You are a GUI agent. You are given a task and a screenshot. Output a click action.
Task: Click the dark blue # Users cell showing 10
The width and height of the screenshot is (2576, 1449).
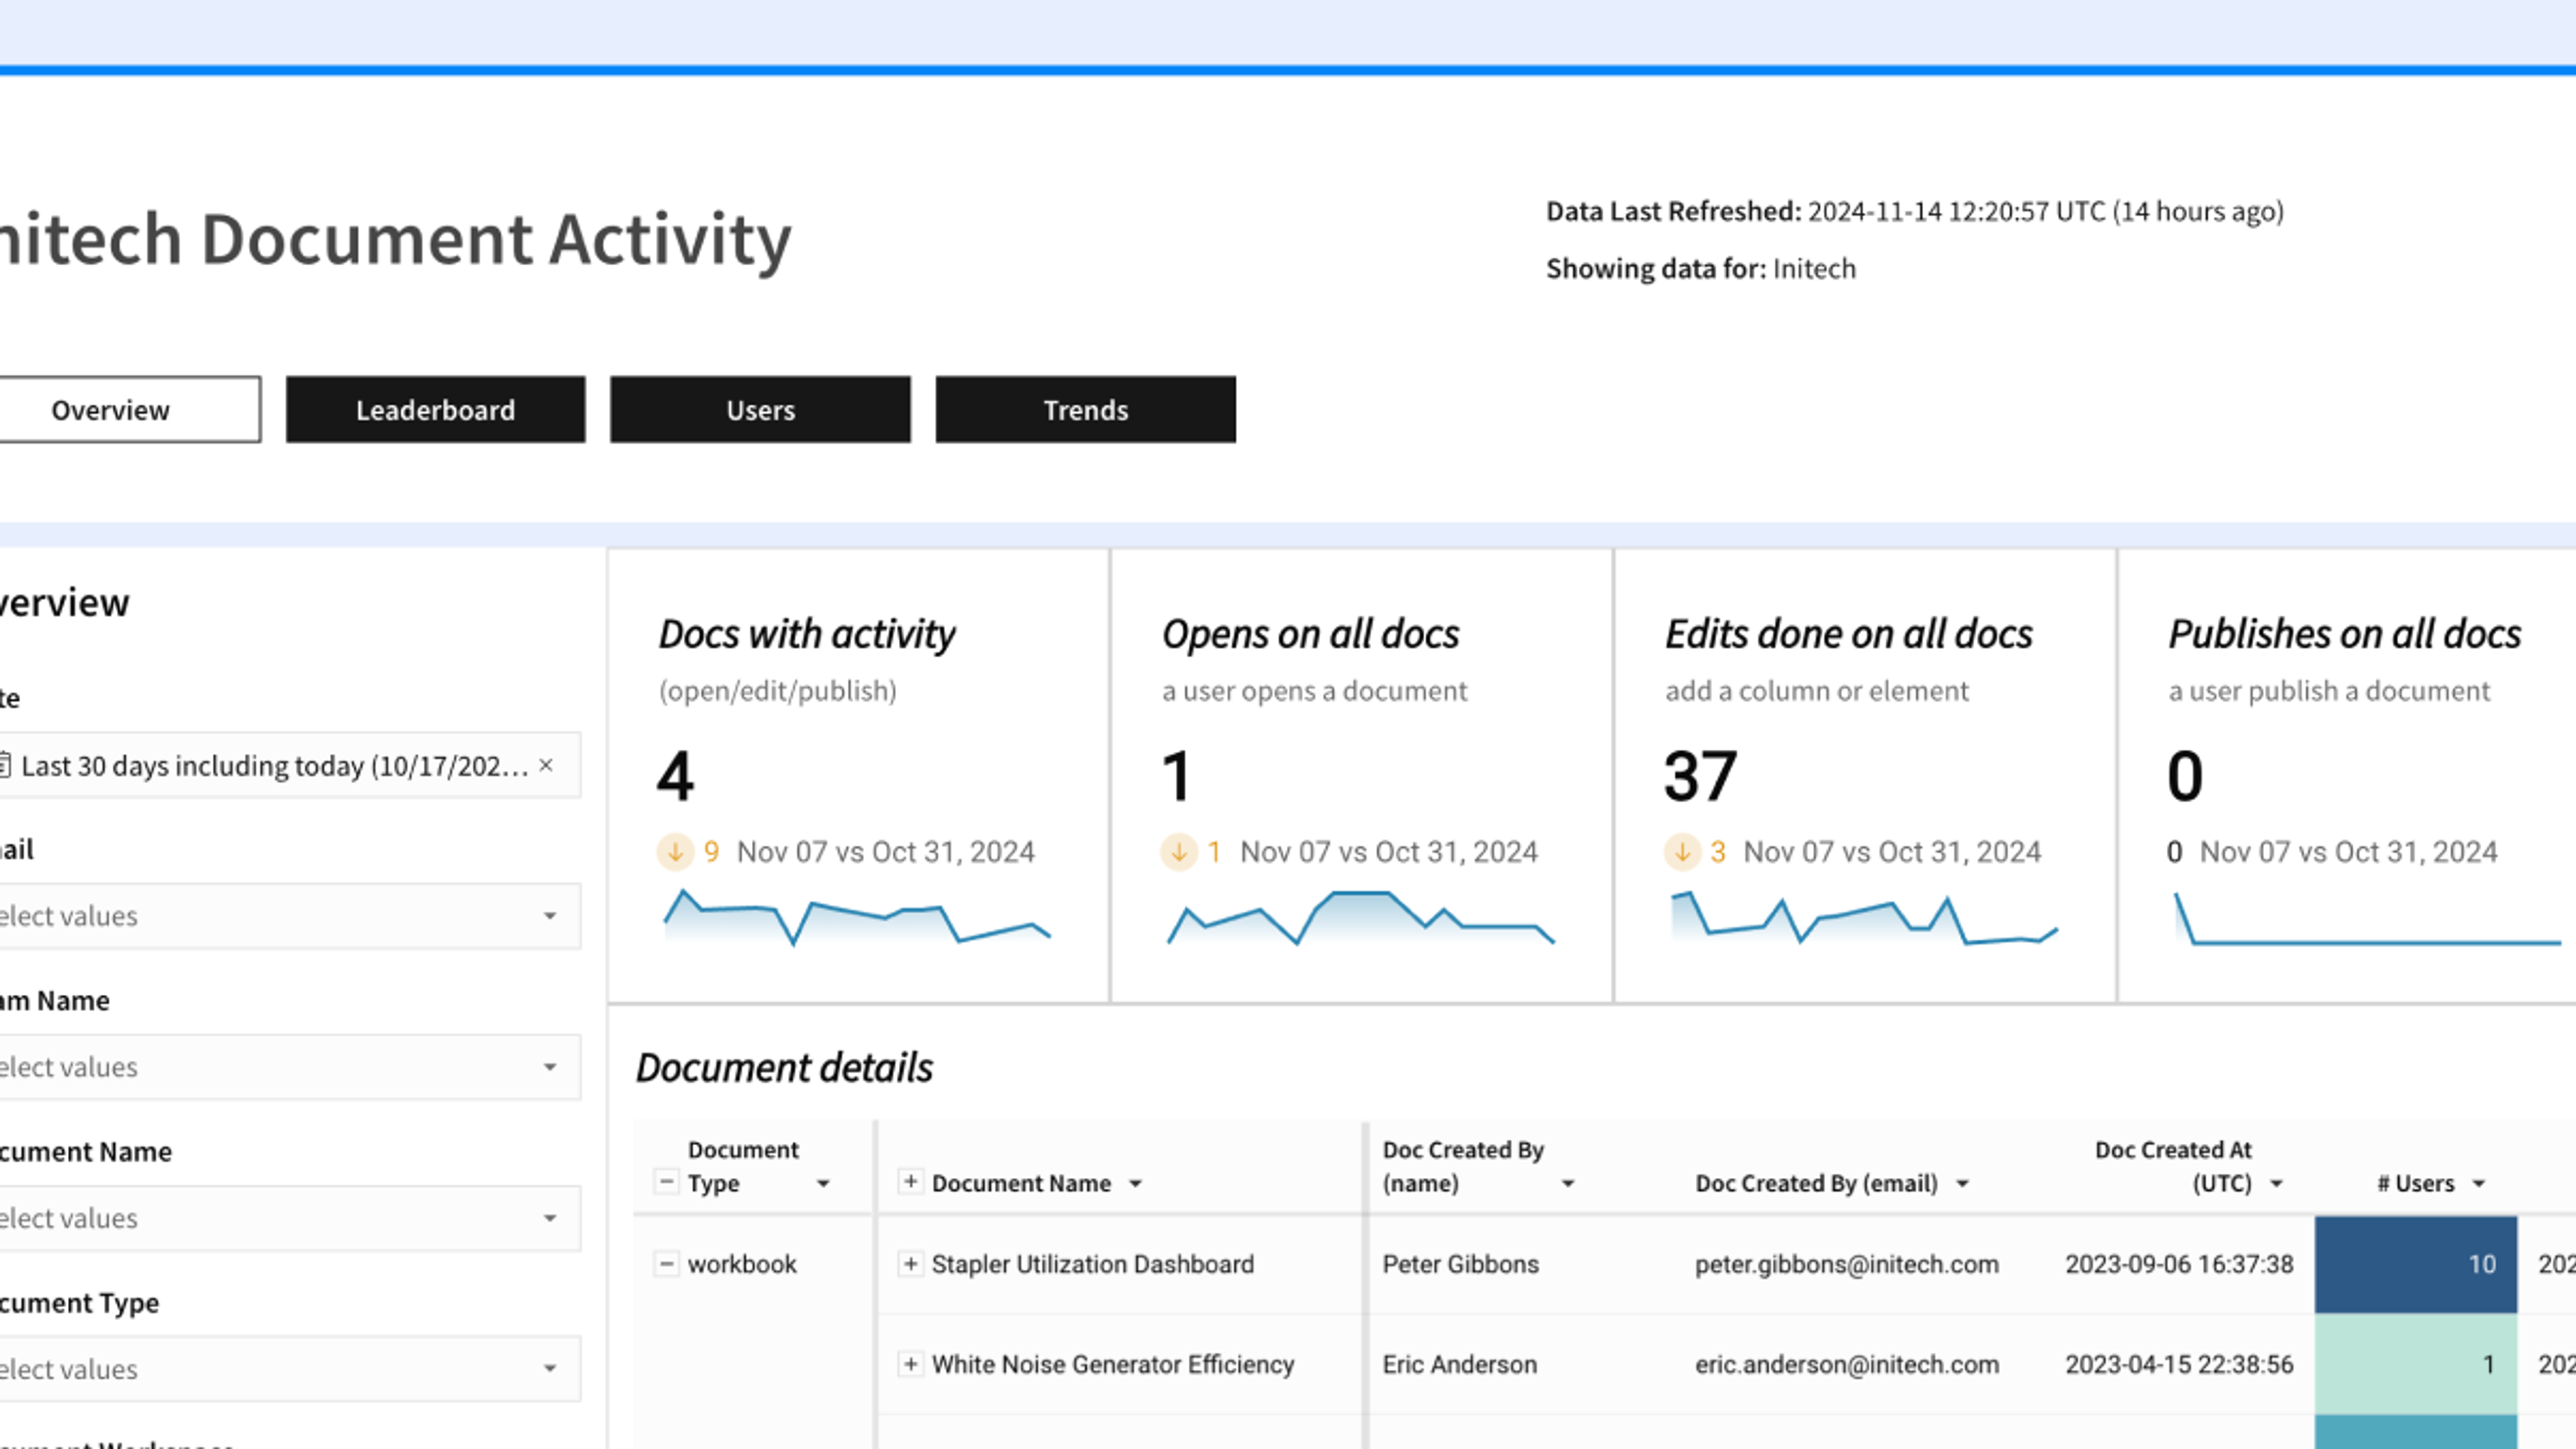pos(2415,1264)
